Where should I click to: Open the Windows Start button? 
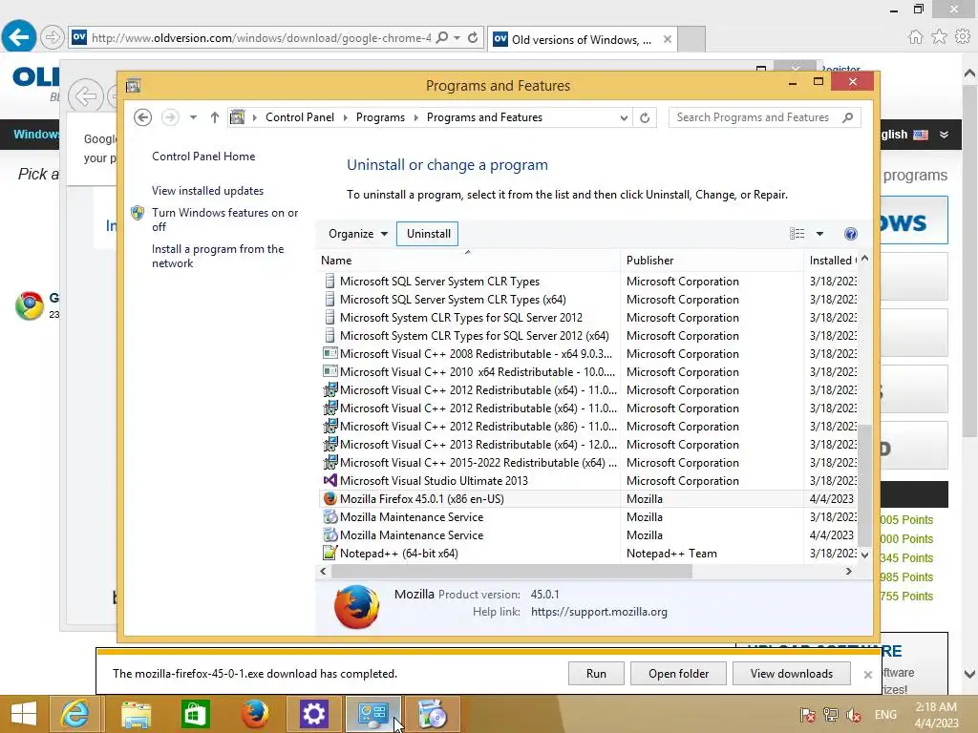pyautogui.click(x=24, y=714)
